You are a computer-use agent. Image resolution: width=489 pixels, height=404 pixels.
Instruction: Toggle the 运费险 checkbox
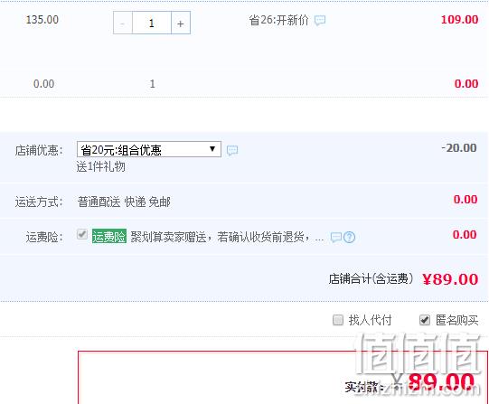click(x=82, y=234)
